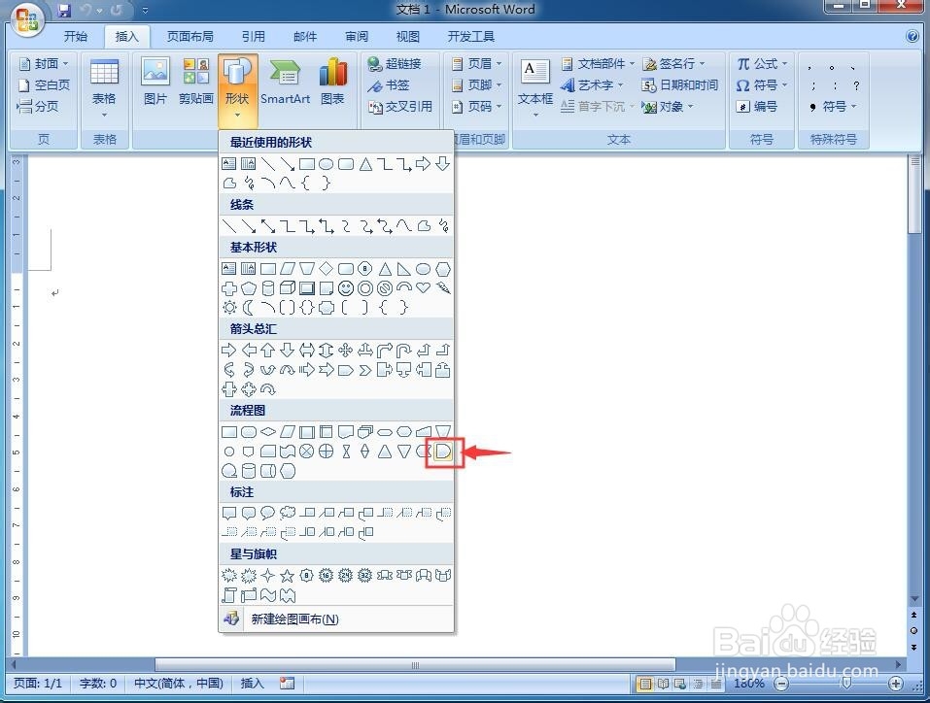Viewport: 930px width, 703px height.
Task: Click 日期和时间 date and time
Action: tap(680, 84)
